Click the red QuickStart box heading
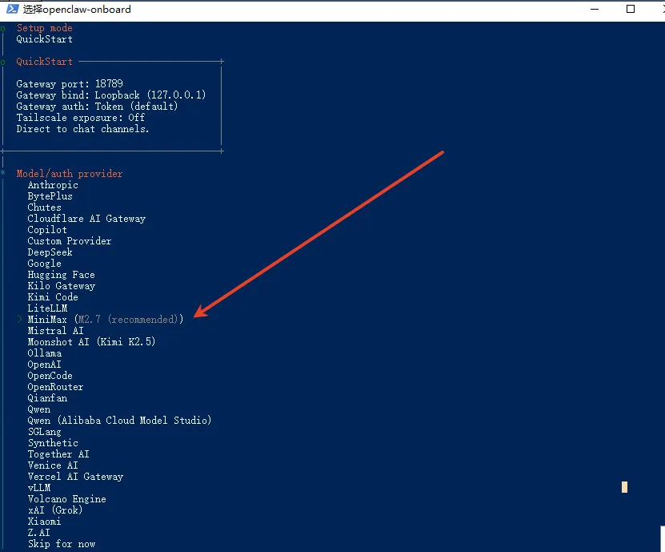This screenshot has width=665, height=552. [45, 62]
